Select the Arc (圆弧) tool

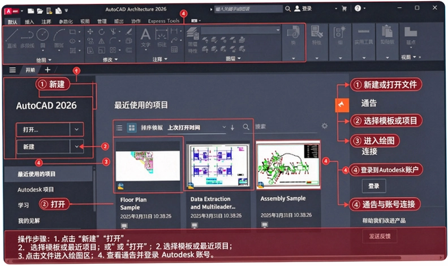point(59,38)
